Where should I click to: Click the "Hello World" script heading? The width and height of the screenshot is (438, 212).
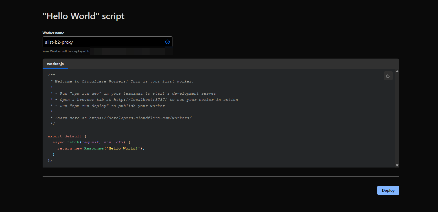click(x=84, y=16)
